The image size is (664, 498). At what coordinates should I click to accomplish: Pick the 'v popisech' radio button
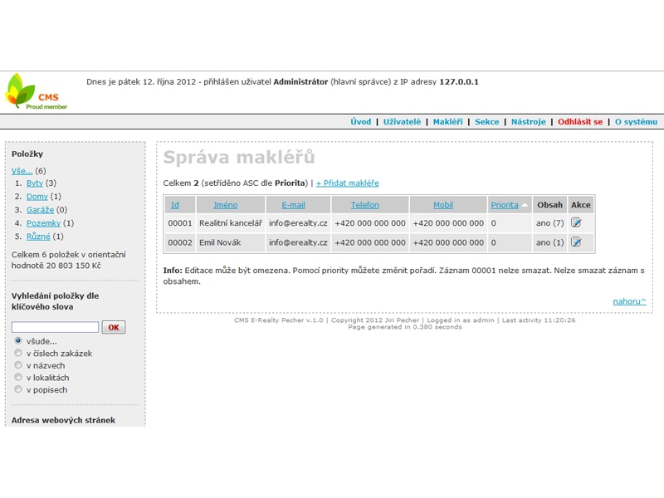[18, 389]
